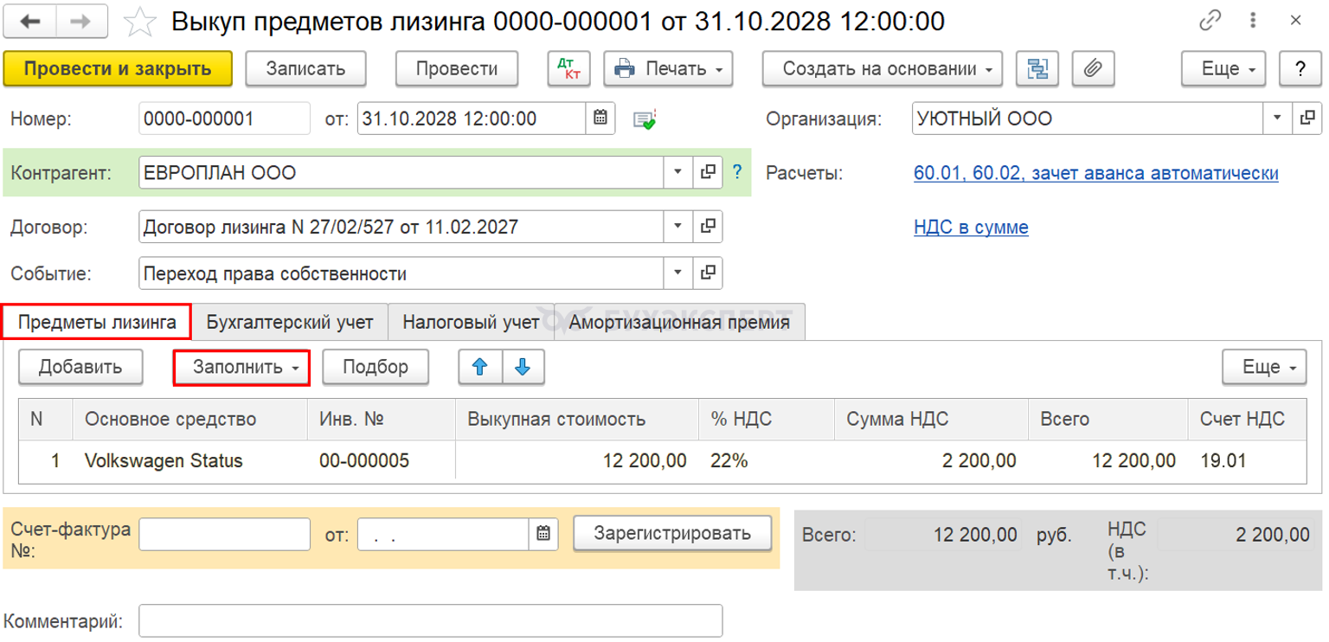Select Volkswagen Status cell
The width and height of the screenshot is (1329, 642).
(x=190, y=461)
